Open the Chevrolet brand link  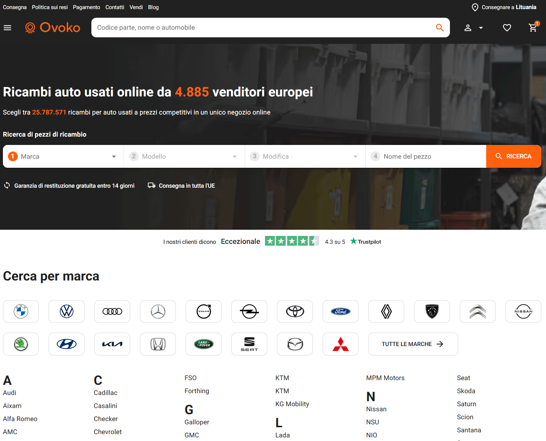pos(108,432)
